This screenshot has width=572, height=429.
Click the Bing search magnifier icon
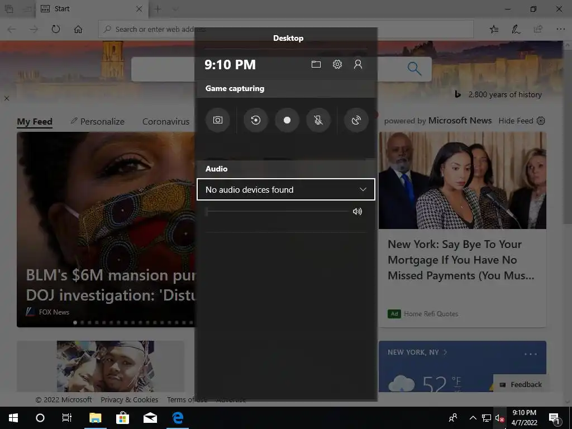(x=414, y=68)
